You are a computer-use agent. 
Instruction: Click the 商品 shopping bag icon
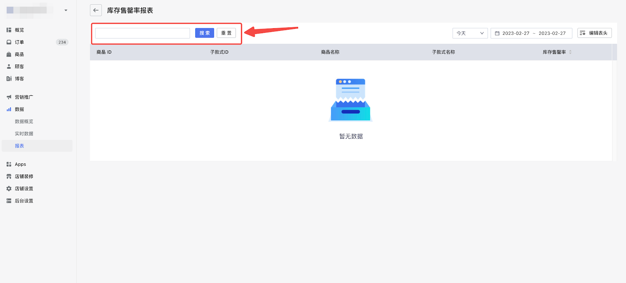click(9, 54)
